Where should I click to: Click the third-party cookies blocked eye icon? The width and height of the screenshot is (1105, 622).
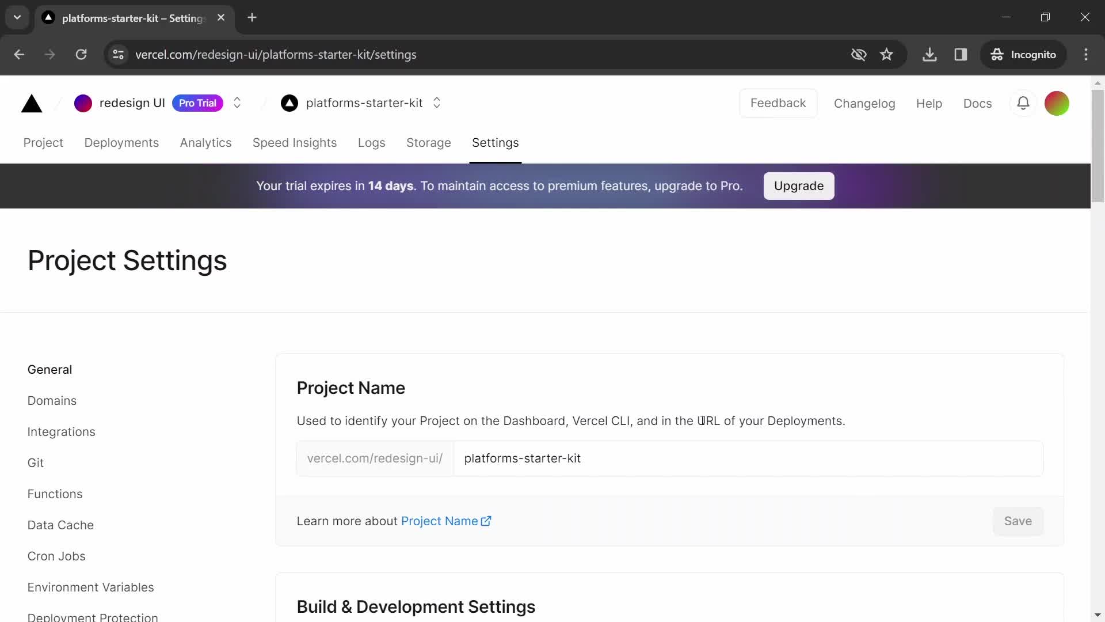859,55
